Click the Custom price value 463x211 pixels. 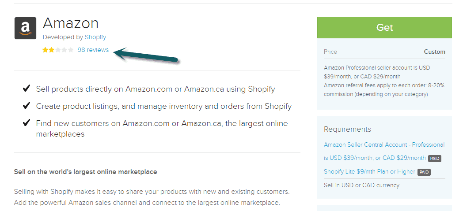pos(434,52)
